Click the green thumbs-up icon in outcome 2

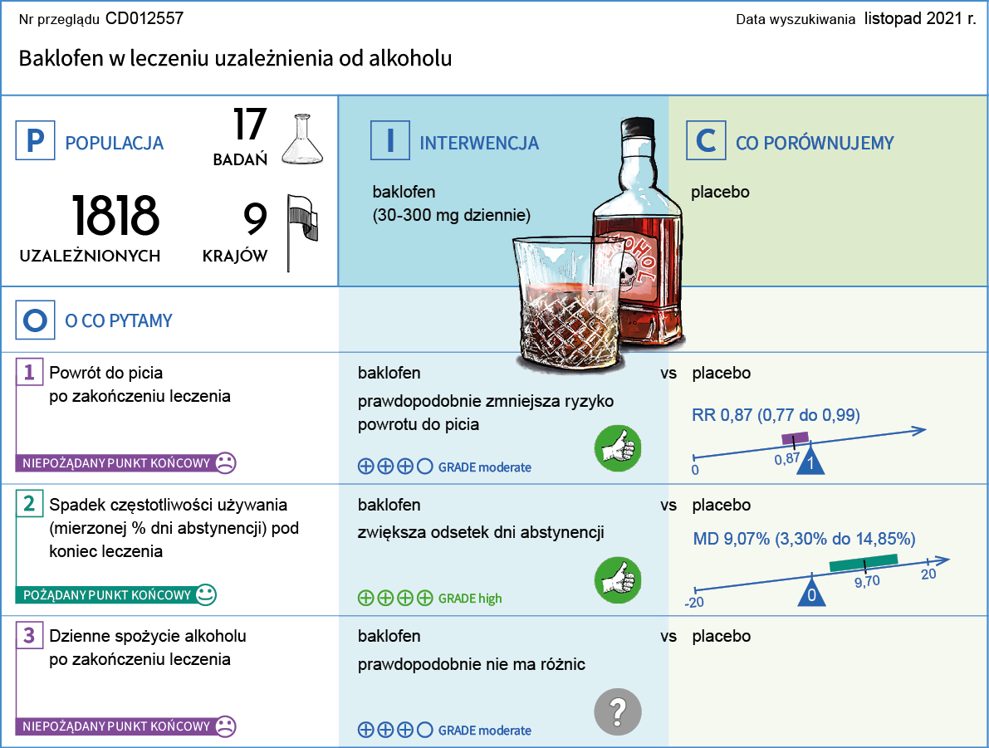[618, 579]
